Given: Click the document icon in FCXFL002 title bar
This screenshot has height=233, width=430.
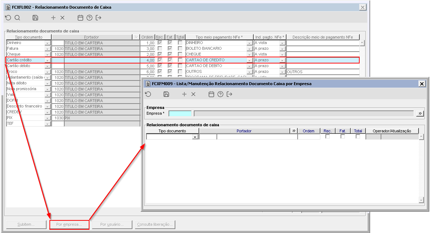Looking at the screenshot, I should click(8, 7).
